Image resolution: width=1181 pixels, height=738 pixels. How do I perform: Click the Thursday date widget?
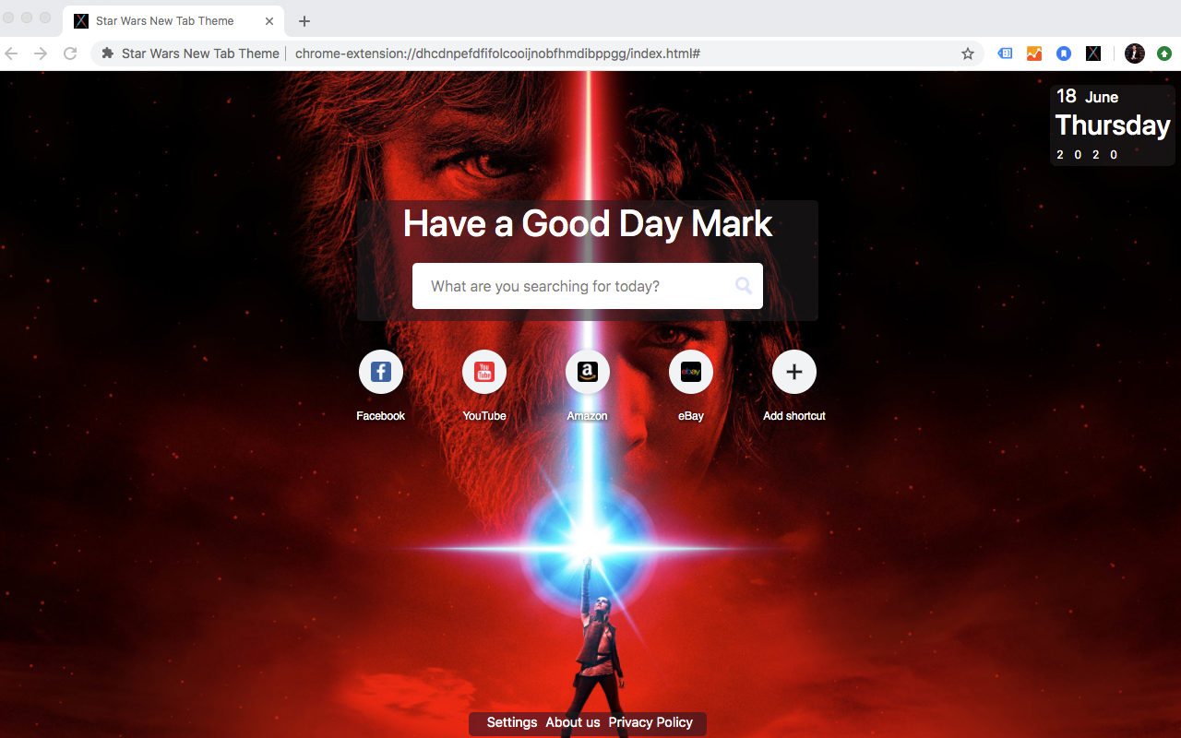[1113, 125]
